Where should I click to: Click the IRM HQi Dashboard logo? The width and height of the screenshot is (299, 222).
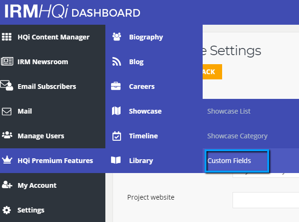pos(72,11)
